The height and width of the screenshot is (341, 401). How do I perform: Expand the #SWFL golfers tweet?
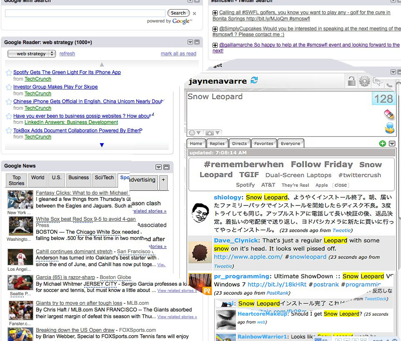[215, 13]
